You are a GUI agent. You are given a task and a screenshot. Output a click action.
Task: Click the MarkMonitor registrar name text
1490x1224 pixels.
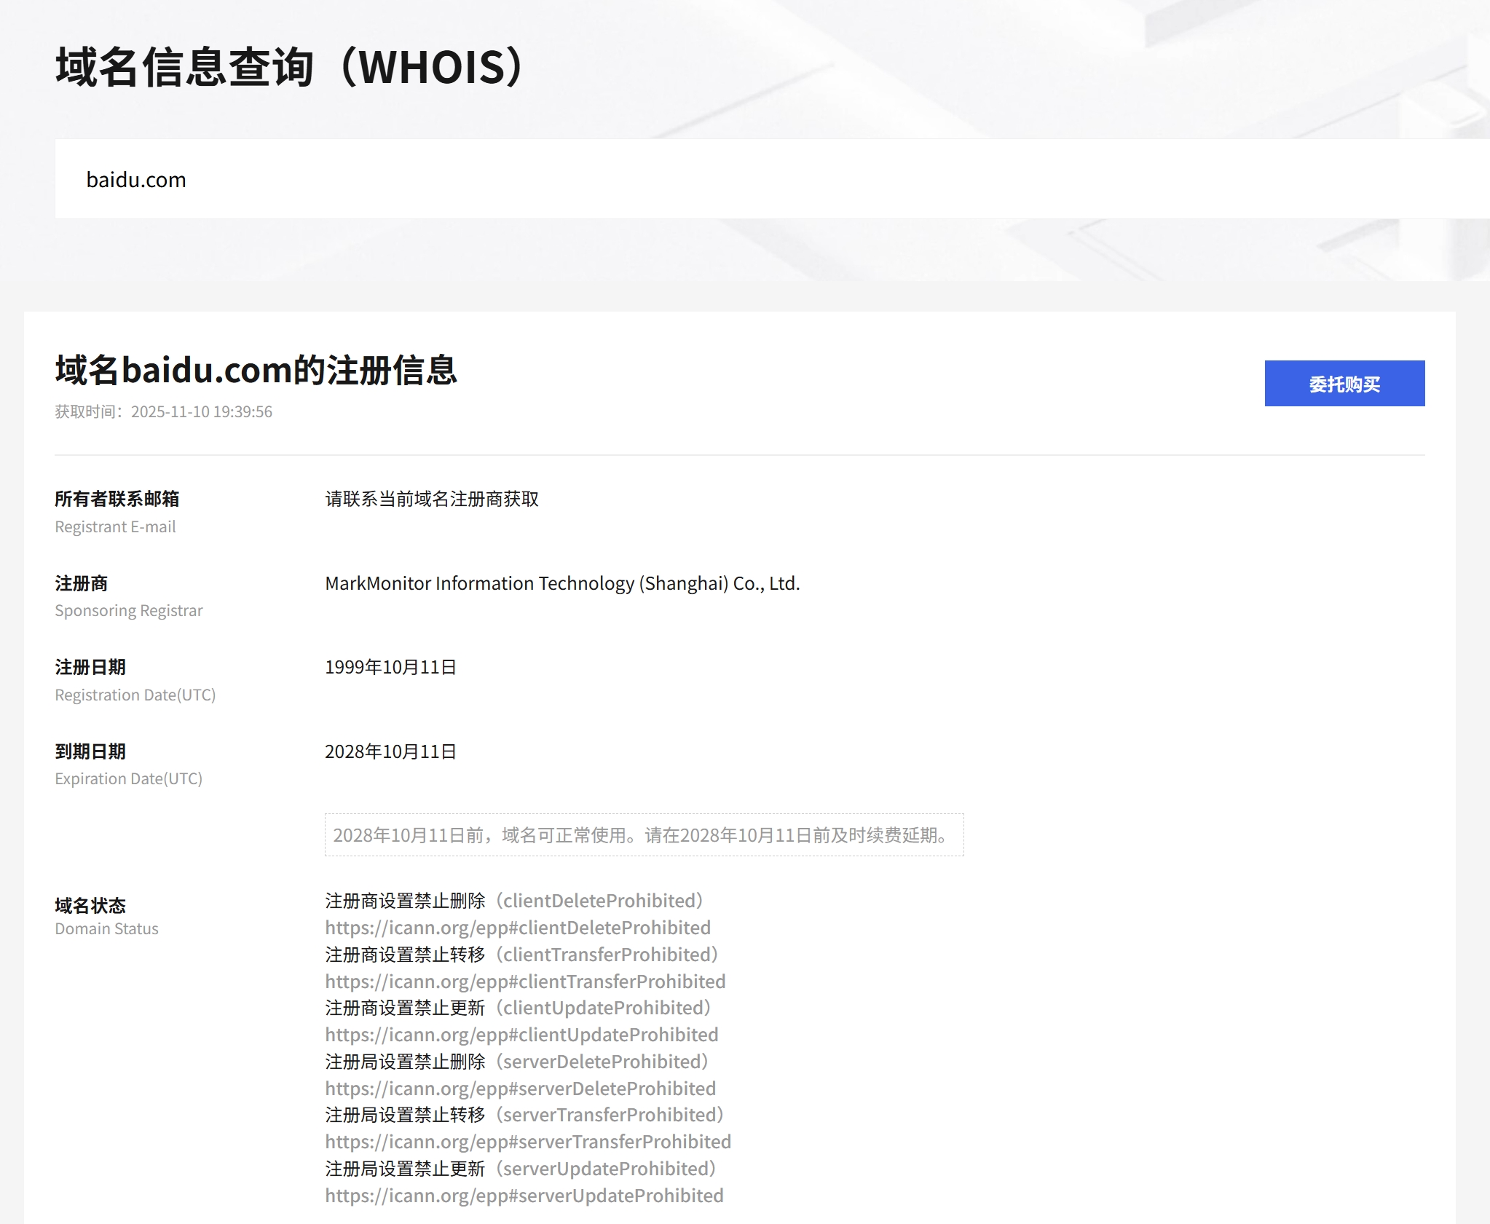[561, 583]
